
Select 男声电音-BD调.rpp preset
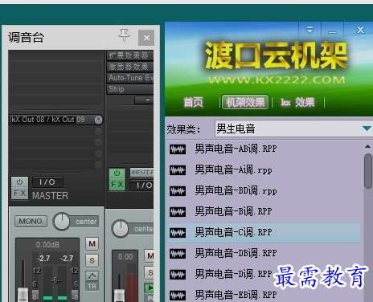coord(264,191)
